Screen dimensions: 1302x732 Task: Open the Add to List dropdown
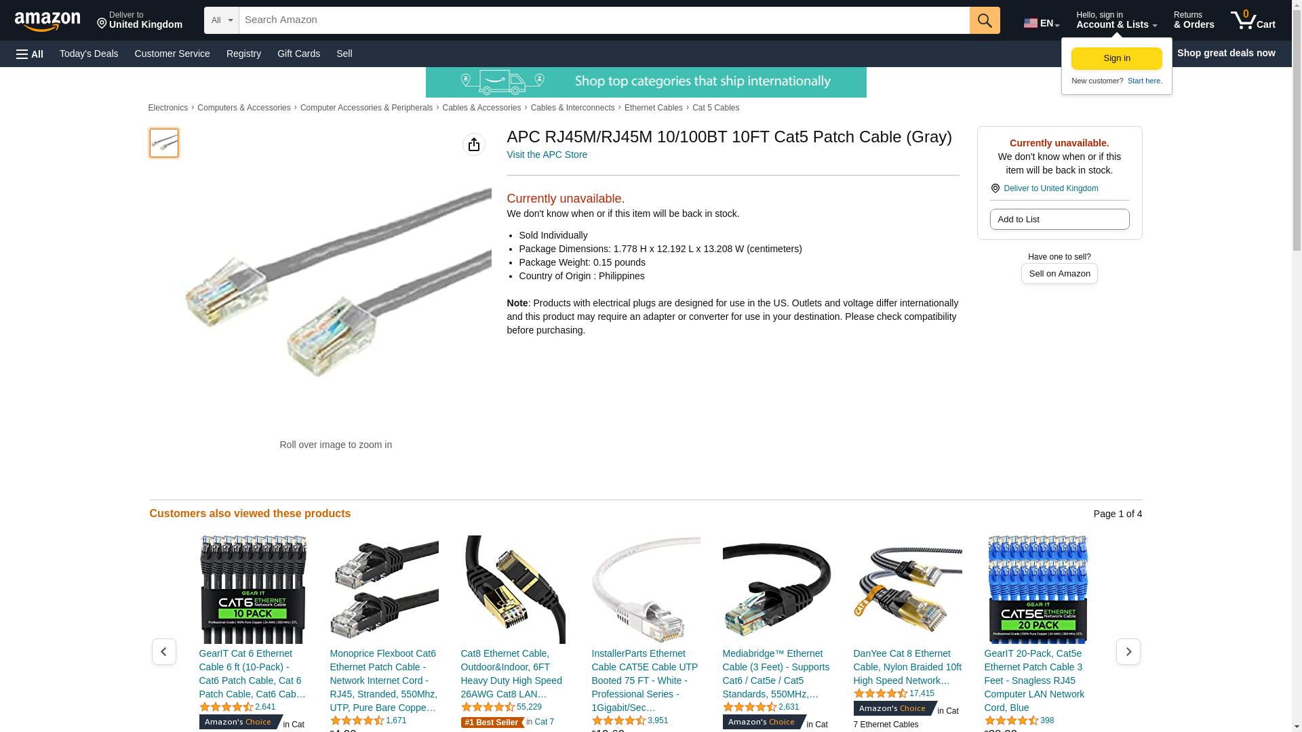tap(1059, 219)
